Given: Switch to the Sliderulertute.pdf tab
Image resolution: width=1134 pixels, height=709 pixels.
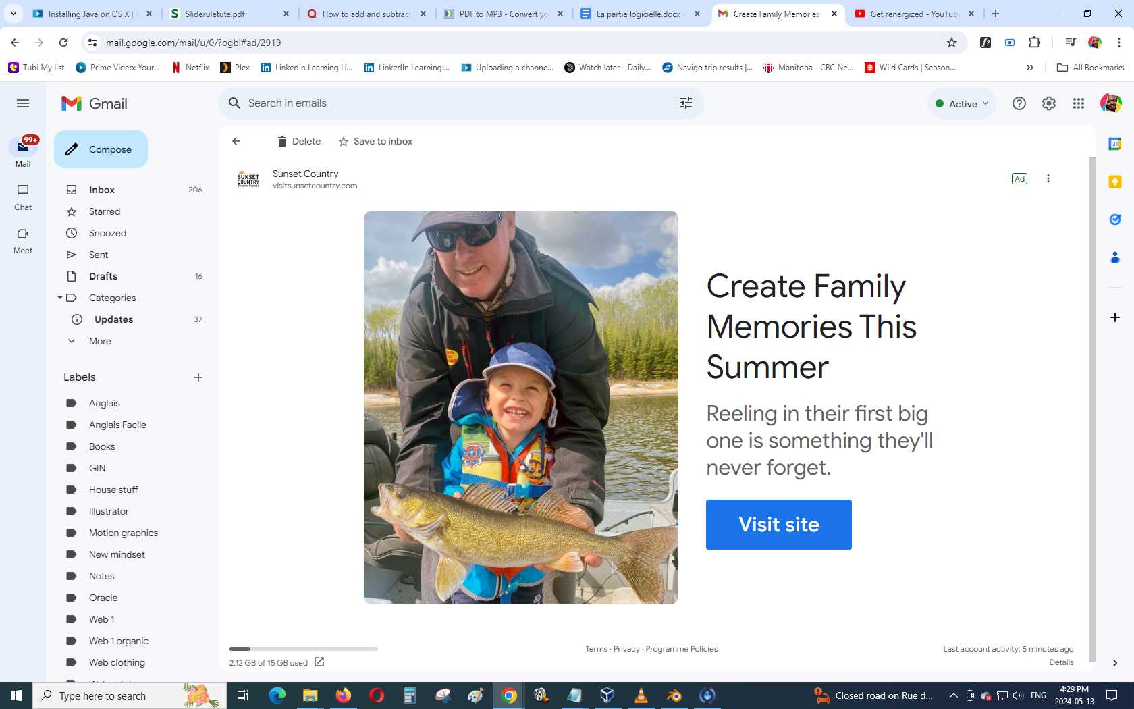Looking at the screenshot, I should 229,14.
